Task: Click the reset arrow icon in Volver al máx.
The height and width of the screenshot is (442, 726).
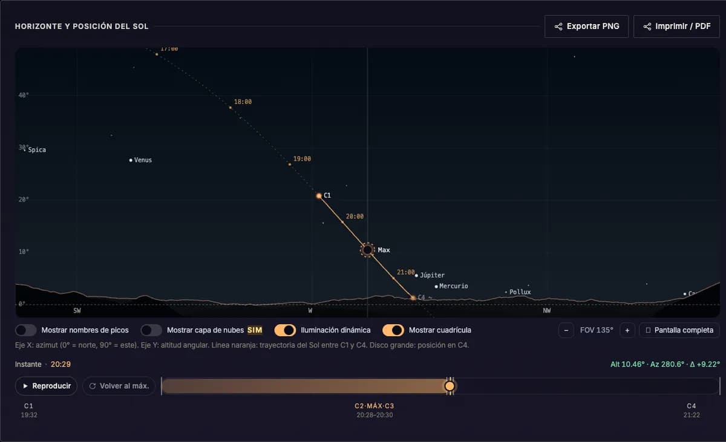Action: [x=93, y=386]
